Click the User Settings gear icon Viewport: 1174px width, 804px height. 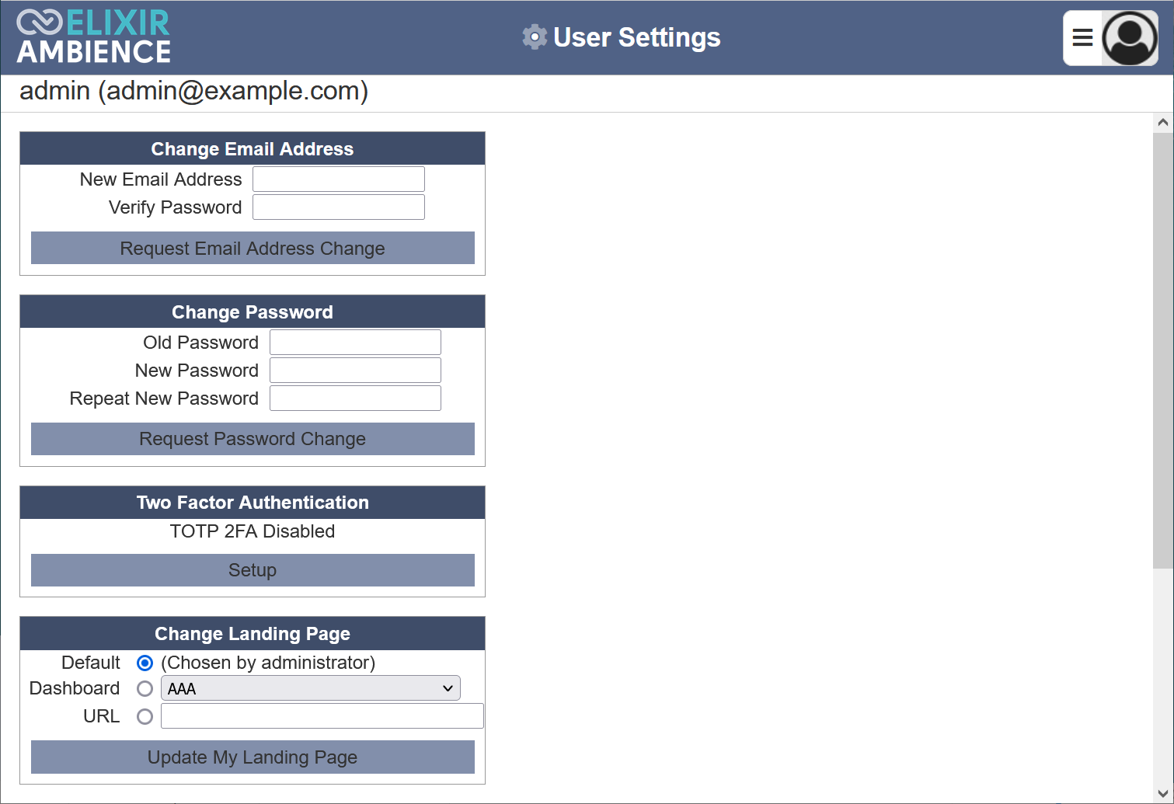coord(535,37)
